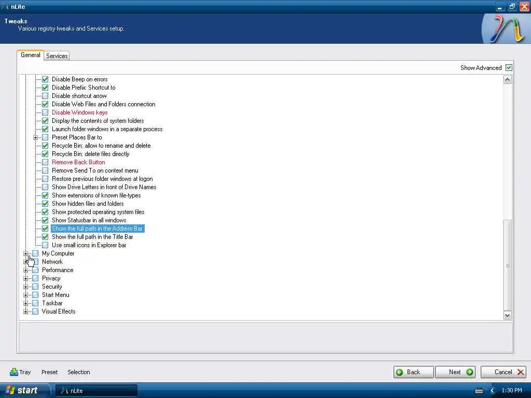The height and width of the screenshot is (398, 531).
Task: Click the nLite icon in the taskbar
Action: pyautogui.click(x=64, y=391)
